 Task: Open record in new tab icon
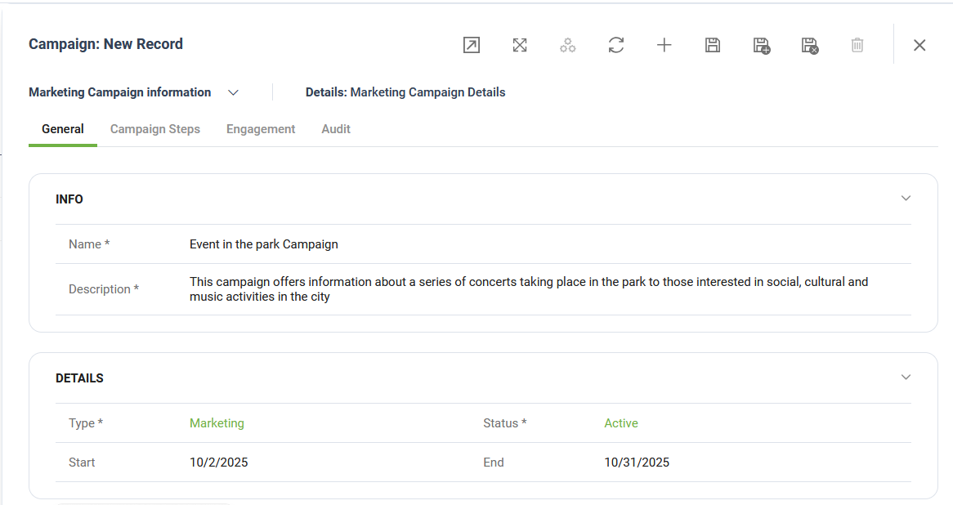[x=472, y=46]
